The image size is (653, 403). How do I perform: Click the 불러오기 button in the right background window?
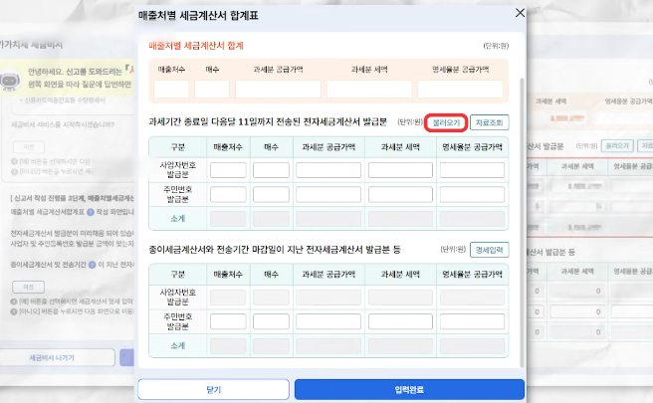coord(617,145)
